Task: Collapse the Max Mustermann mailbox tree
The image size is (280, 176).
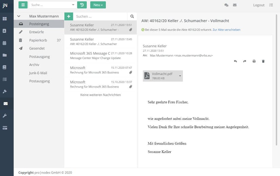Action: [19, 16]
